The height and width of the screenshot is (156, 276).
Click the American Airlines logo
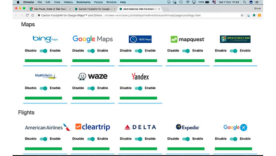point(47,127)
